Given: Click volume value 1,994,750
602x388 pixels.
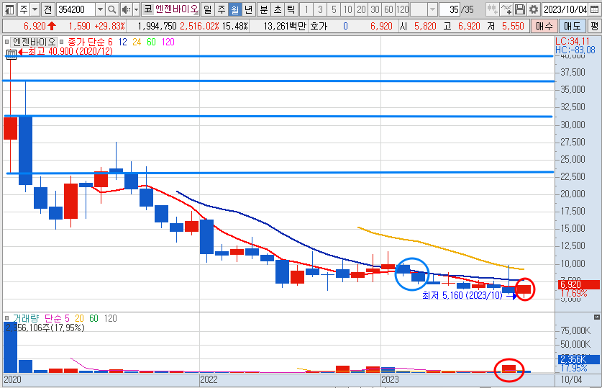Looking at the screenshot, I should click(x=157, y=26).
